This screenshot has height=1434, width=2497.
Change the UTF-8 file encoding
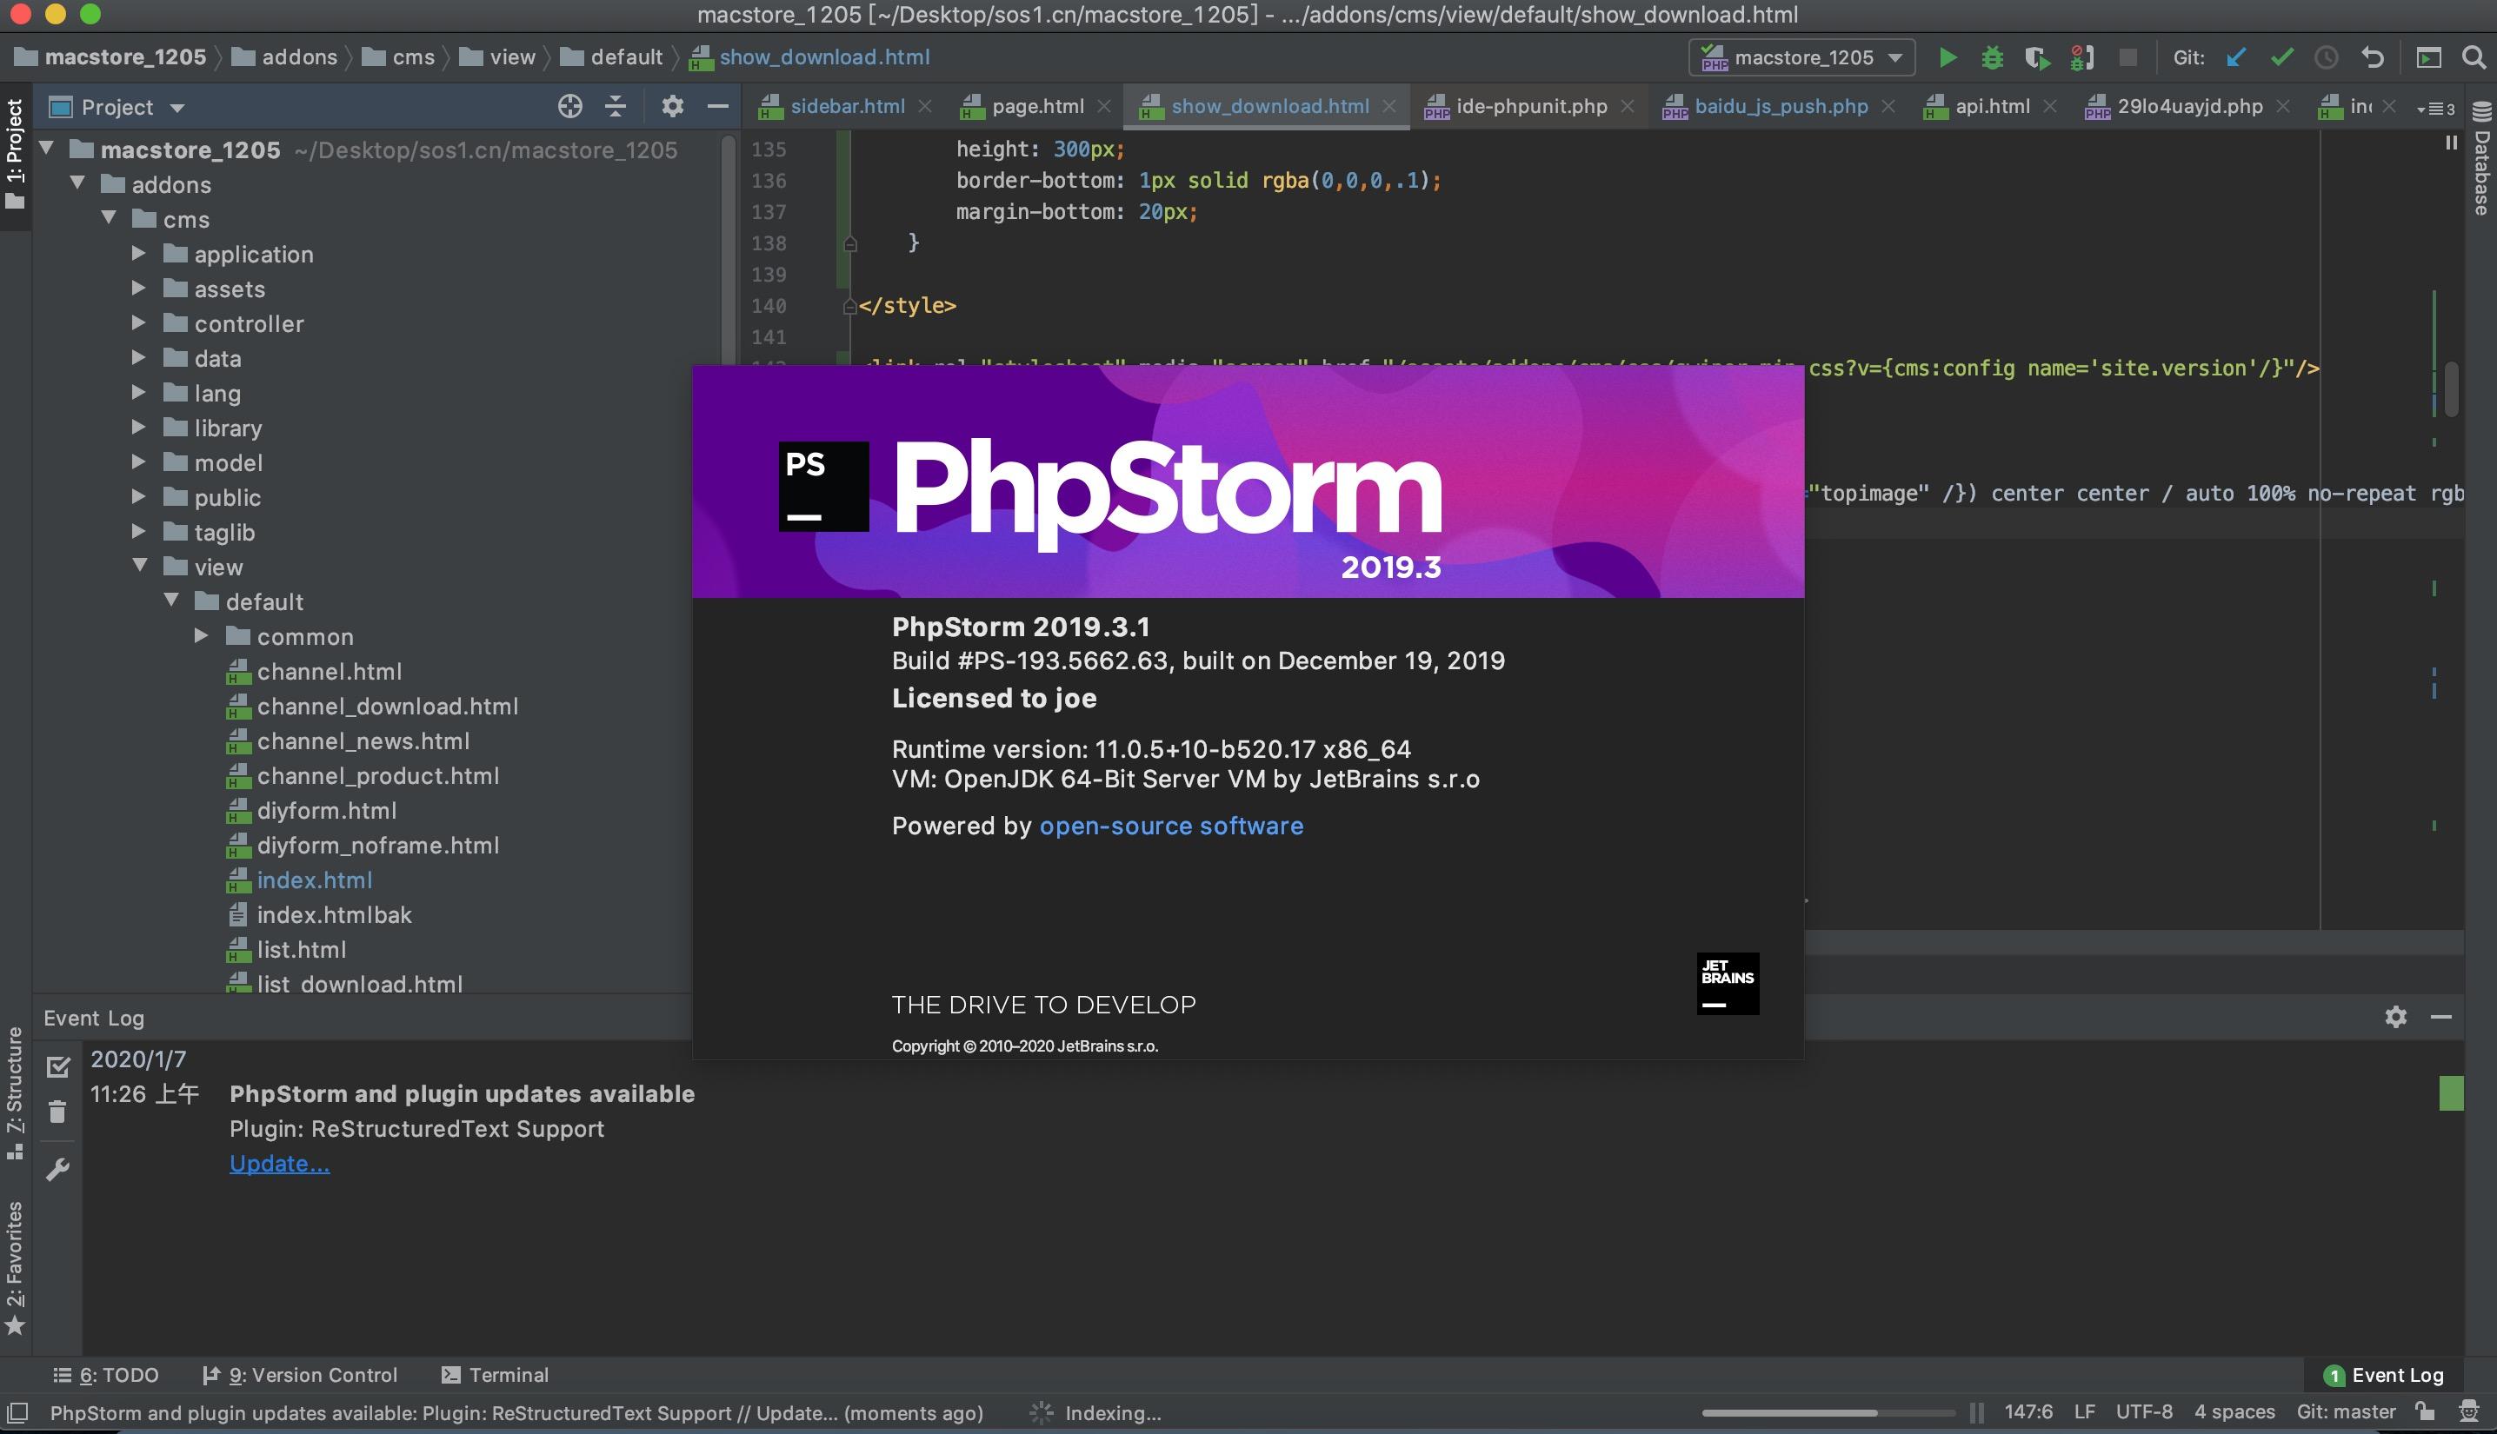coord(2143,1412)
